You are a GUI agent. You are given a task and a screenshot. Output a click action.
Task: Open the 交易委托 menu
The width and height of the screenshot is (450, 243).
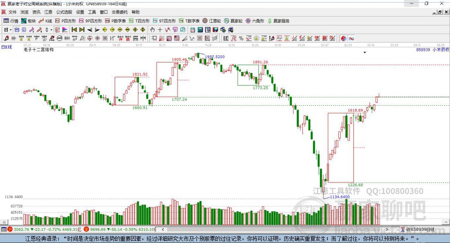(x=120, y=12)
